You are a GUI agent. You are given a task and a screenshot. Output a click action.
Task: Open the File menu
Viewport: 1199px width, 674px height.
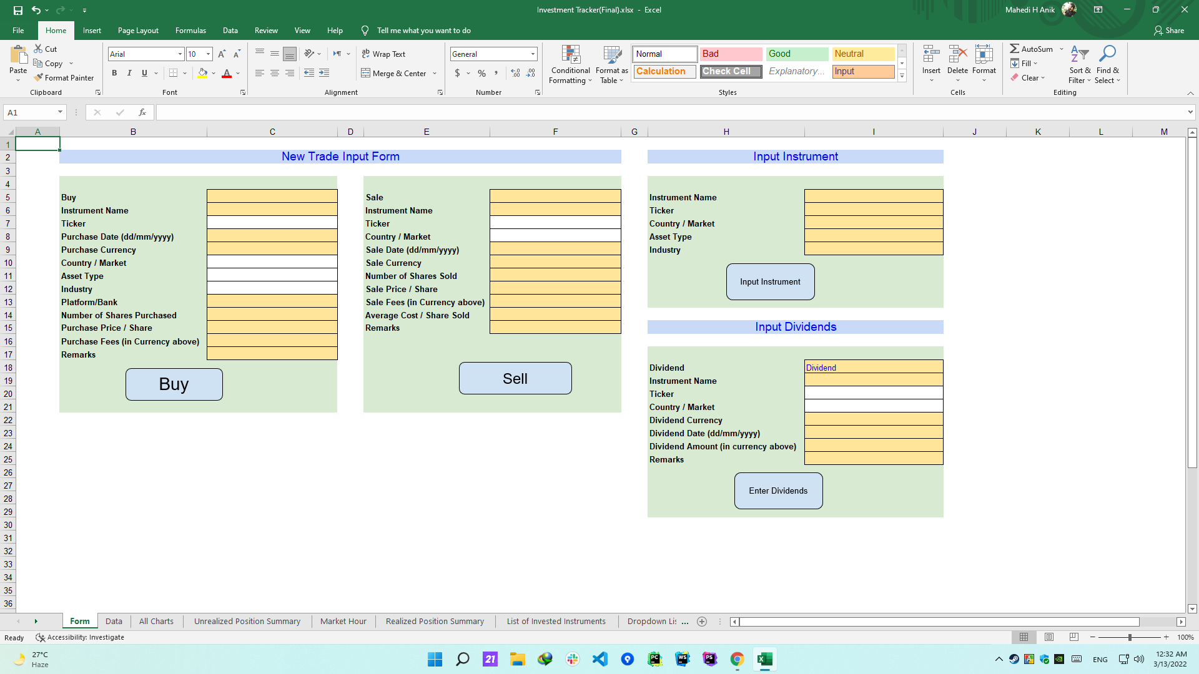pyautogui.click(x=18, y=31)
